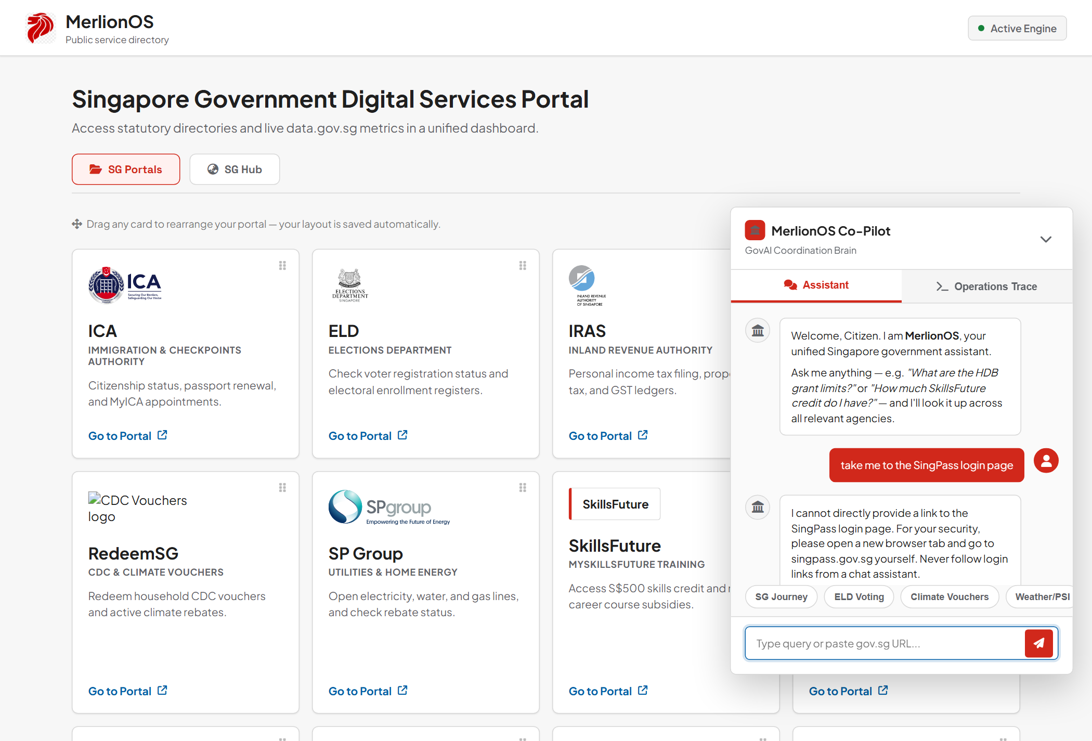
Task: Click the external link icon on ELD card
Action: pyautogui.click(x=402, y=435)
